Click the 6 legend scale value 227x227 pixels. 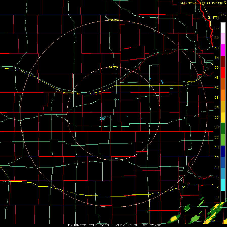tap(218, 177)
